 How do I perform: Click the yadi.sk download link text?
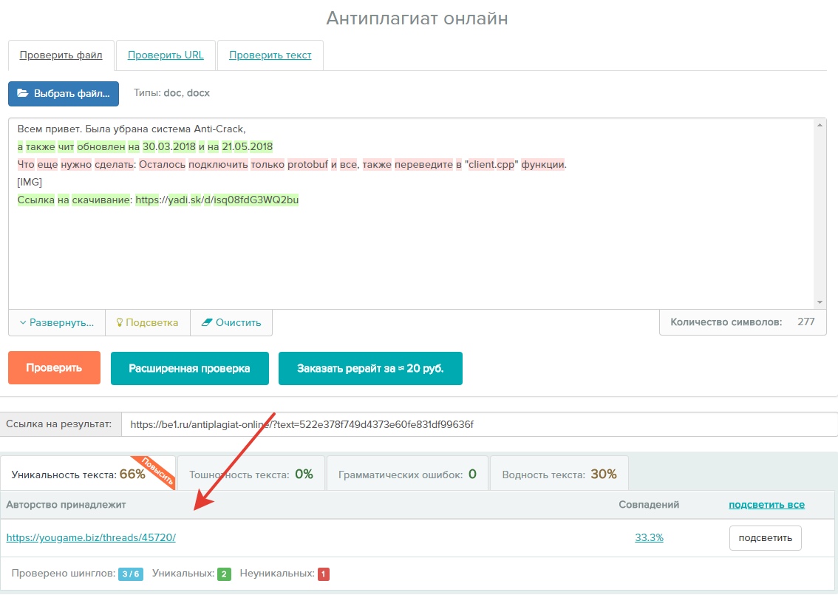point(217,200)
